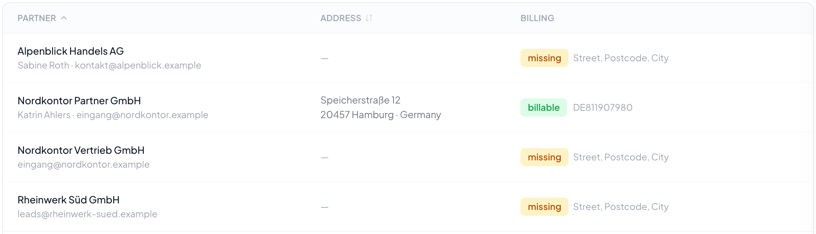The width and height of the screenshot is (816, 234).
Task: Click the kontakt@alpenblick.example contact line
Action: (x=109, y=65)
